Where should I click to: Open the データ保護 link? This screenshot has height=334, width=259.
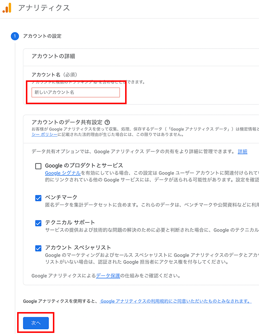tap(108, 276)
